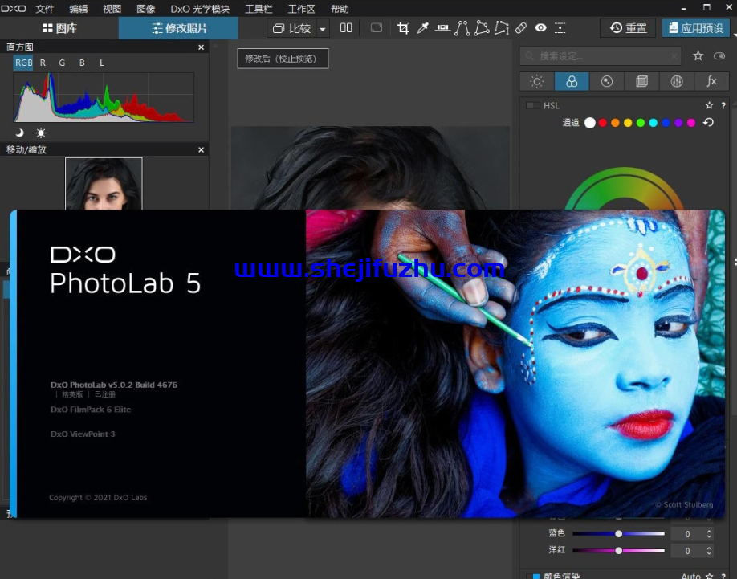737x579 pixels.
Task: Open the Geometry corrections palette
Action: click(x=641, y=81)
